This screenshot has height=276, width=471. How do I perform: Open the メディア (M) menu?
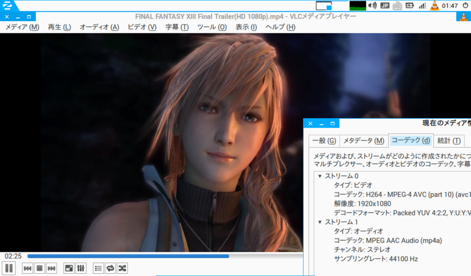tap(22, 27)
